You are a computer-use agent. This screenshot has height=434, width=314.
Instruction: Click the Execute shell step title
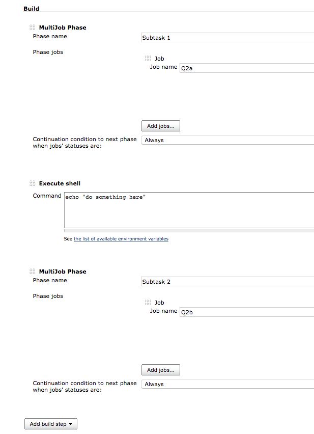60,183
